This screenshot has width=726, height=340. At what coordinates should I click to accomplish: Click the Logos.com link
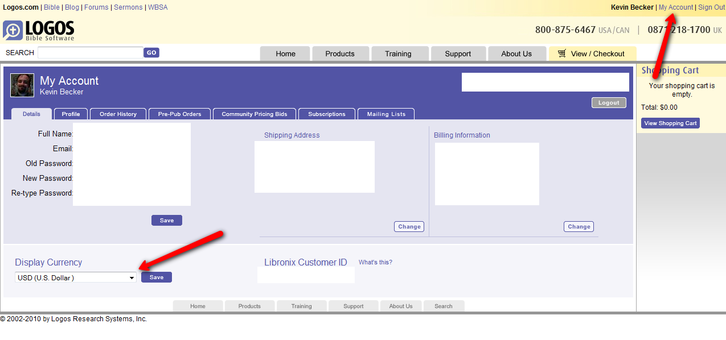click(21, 7)
